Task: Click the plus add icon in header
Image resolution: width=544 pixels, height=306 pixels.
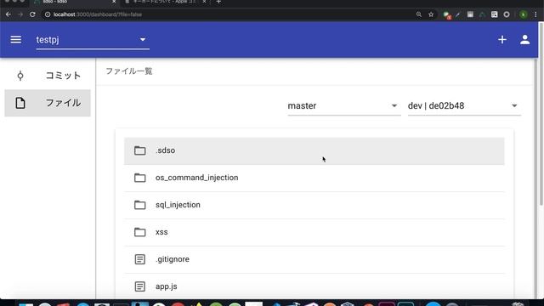Action: [x=502, y=40]
